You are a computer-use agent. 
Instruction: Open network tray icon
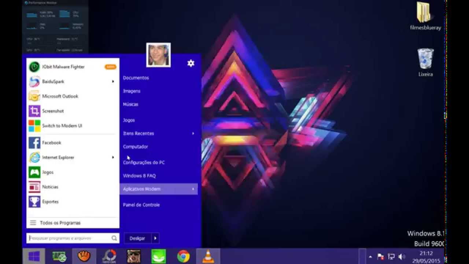[x=391, y=257]
